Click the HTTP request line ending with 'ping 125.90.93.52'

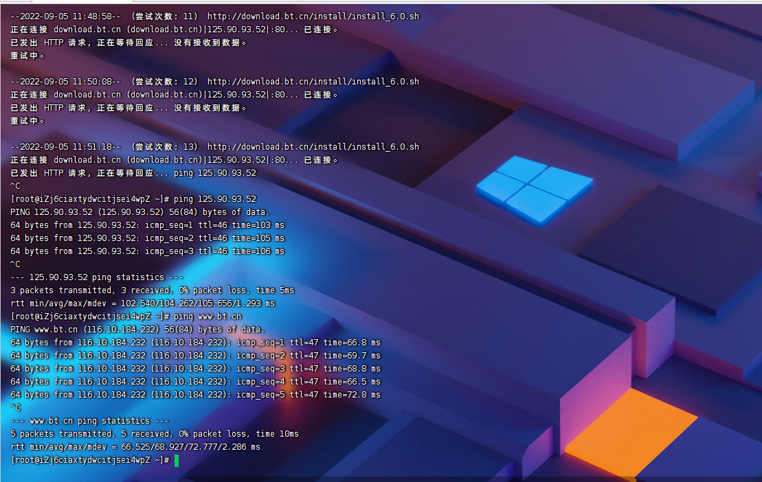133,173
